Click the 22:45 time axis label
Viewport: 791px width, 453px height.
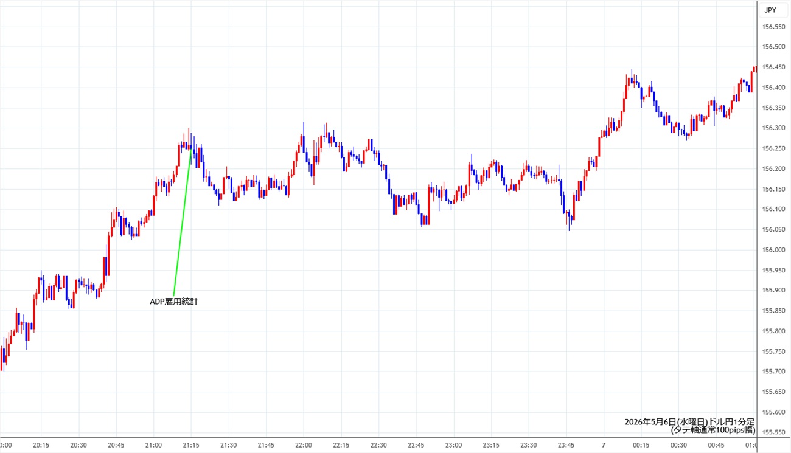click(416, 445)
